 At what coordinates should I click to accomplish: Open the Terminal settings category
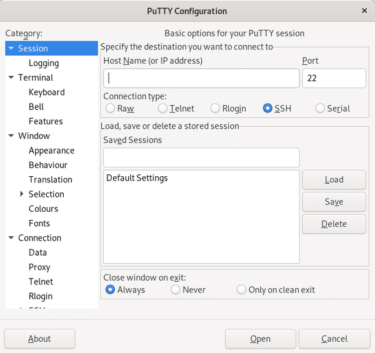[x=36, y=77]
